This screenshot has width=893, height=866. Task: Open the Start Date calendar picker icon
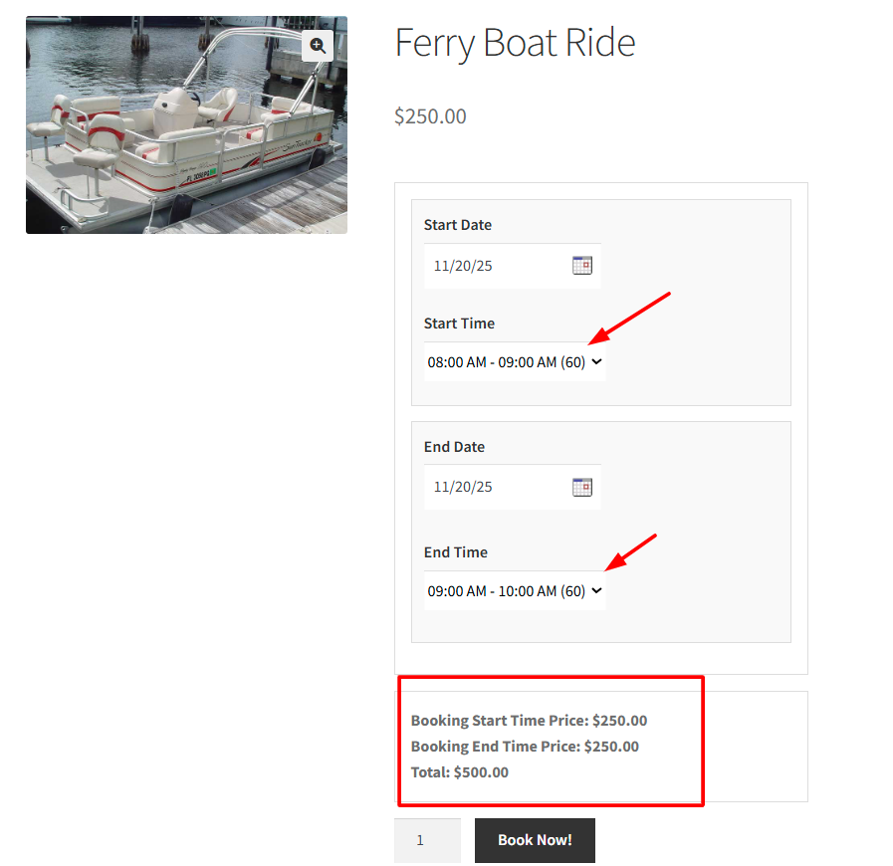[x=582, y=265]
